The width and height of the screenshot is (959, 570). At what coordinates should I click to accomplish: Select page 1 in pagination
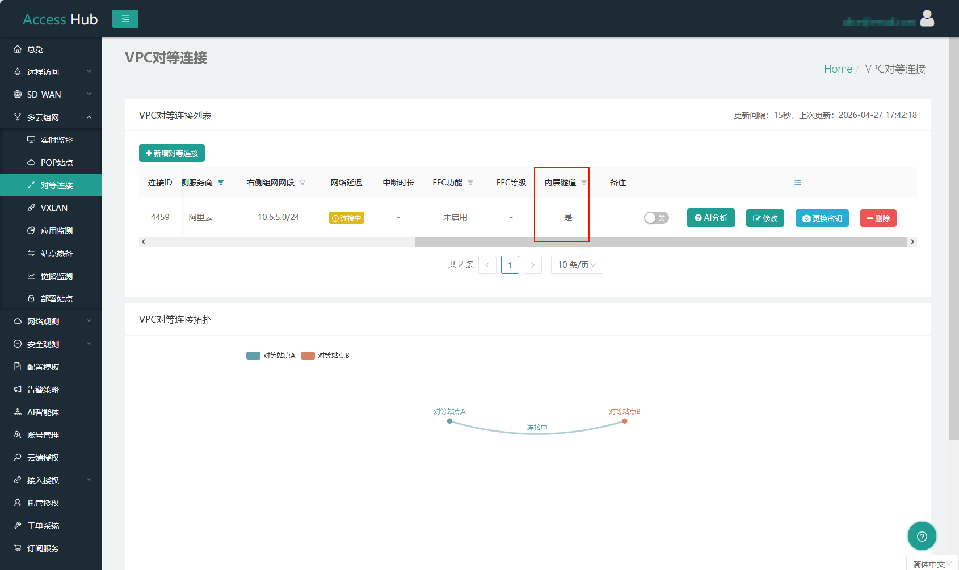510,265
